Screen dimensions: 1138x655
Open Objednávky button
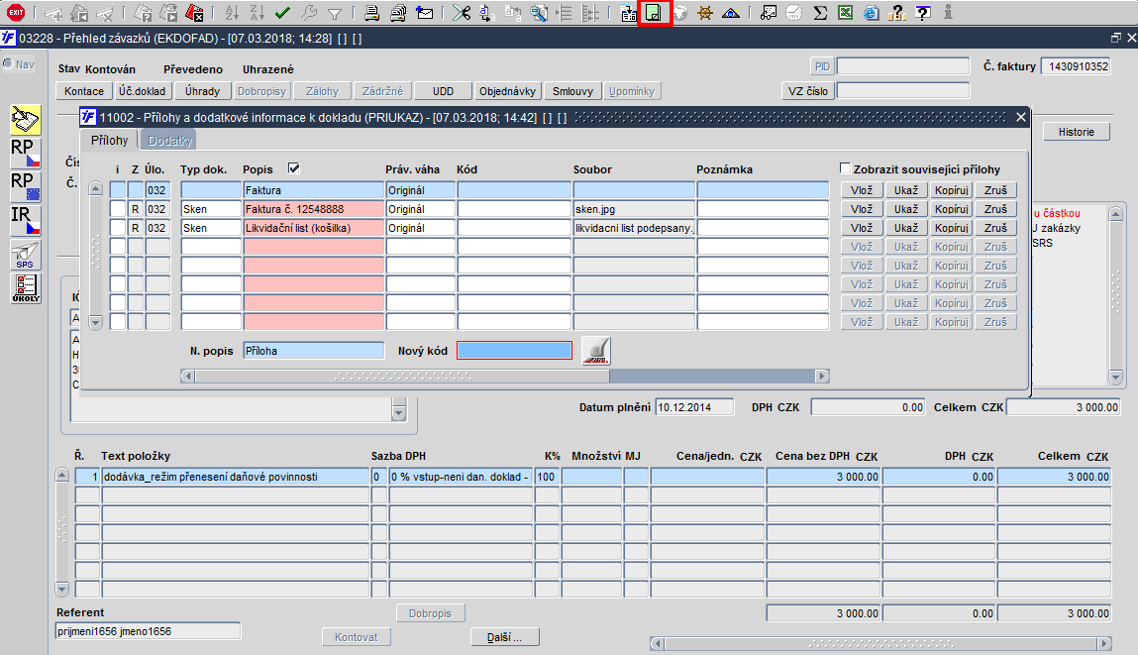[x=507, y=91]
